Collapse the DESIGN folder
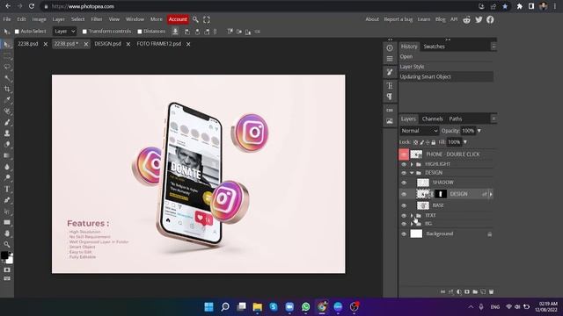The width and height of the screenshot is (563, 316). pyautogui.click(x=412, y=173)
